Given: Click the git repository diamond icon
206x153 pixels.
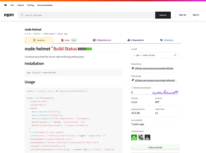Looking at the screenshot, I should pos(133,68).
